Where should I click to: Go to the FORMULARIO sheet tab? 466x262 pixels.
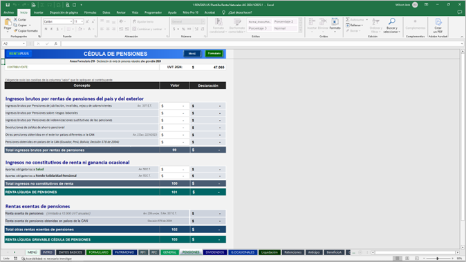pos(99,252)
